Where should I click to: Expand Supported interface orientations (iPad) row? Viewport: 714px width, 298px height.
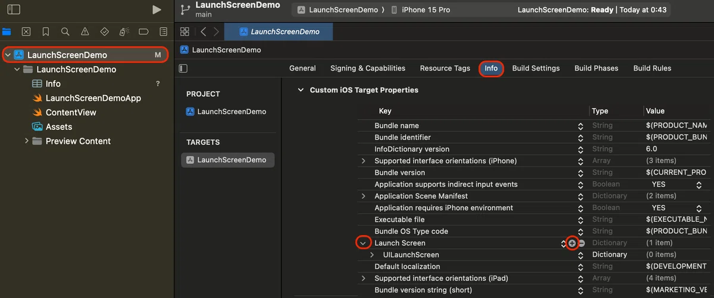point(364,278)
